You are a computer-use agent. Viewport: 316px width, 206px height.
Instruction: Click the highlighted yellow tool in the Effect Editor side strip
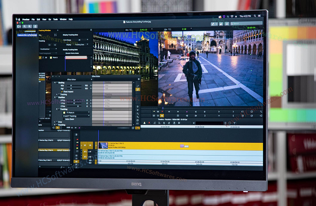click(x=138, y=89)
